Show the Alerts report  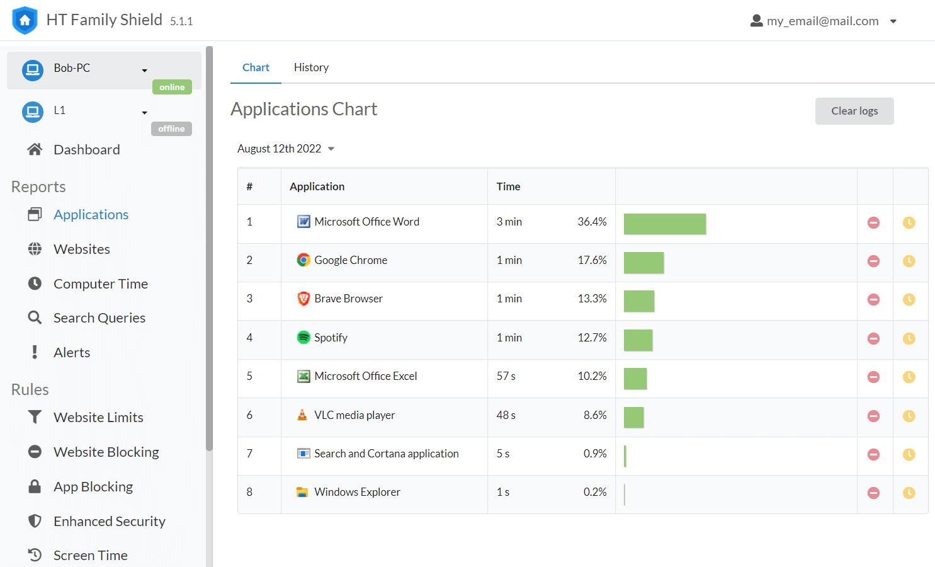[x=72, y=352]
